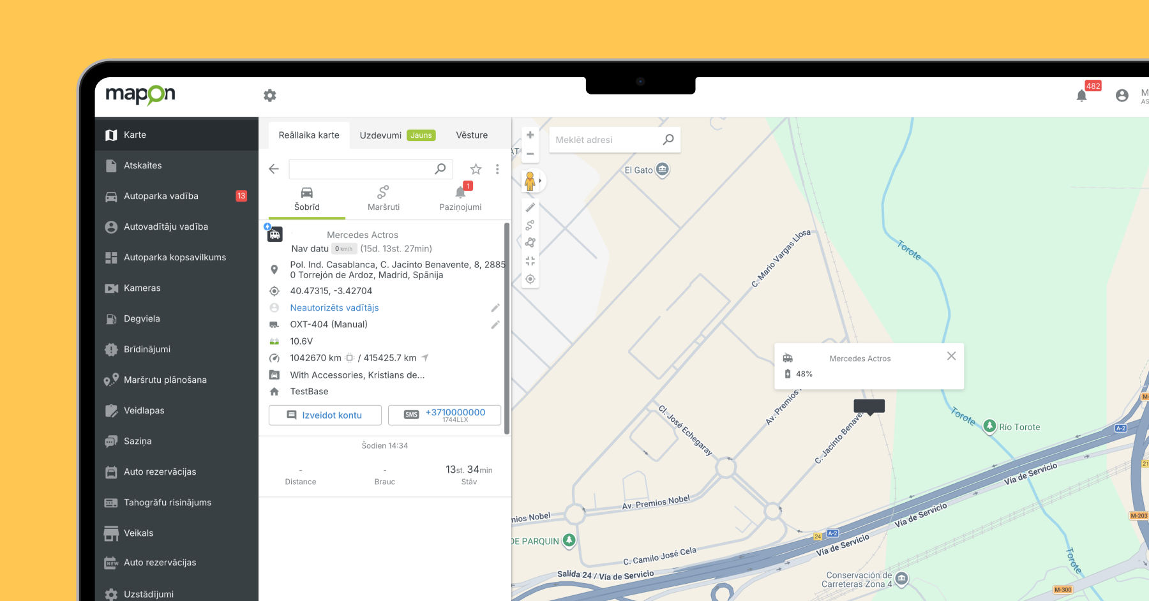The height and width of the screenshot is (601, 1149).
Task: Click the locate position target icon on map
Action: click(x=530, y=279)
